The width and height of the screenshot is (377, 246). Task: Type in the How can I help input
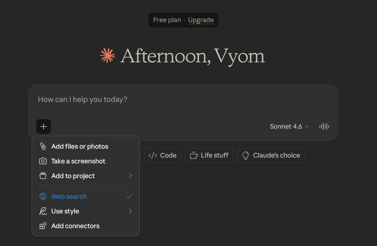click(153, 100)
